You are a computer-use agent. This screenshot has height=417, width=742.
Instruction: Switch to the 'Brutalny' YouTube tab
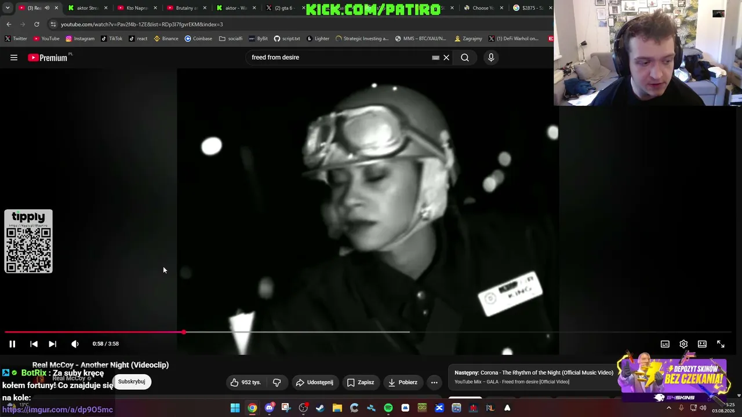(x=186, y=8)
